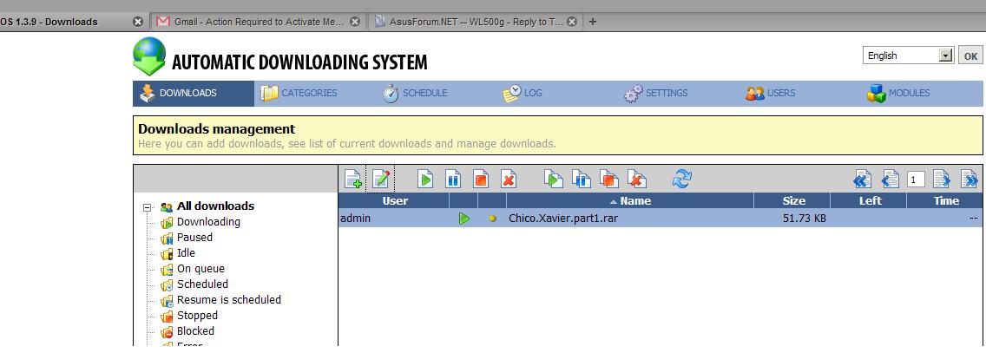Click the page number input field
Viewport: 986px width, 353px height.
pyautogui.click(x=916, y=180)
